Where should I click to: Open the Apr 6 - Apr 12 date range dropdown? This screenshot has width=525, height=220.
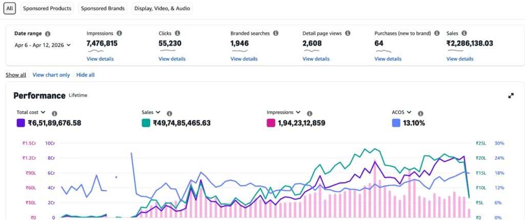click(43, 45)
